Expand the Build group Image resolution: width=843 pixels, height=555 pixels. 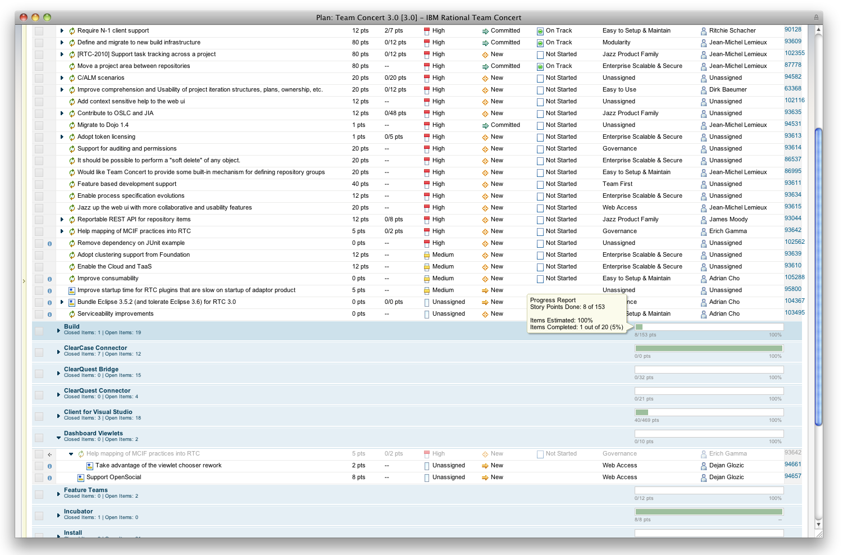(58, 330)
